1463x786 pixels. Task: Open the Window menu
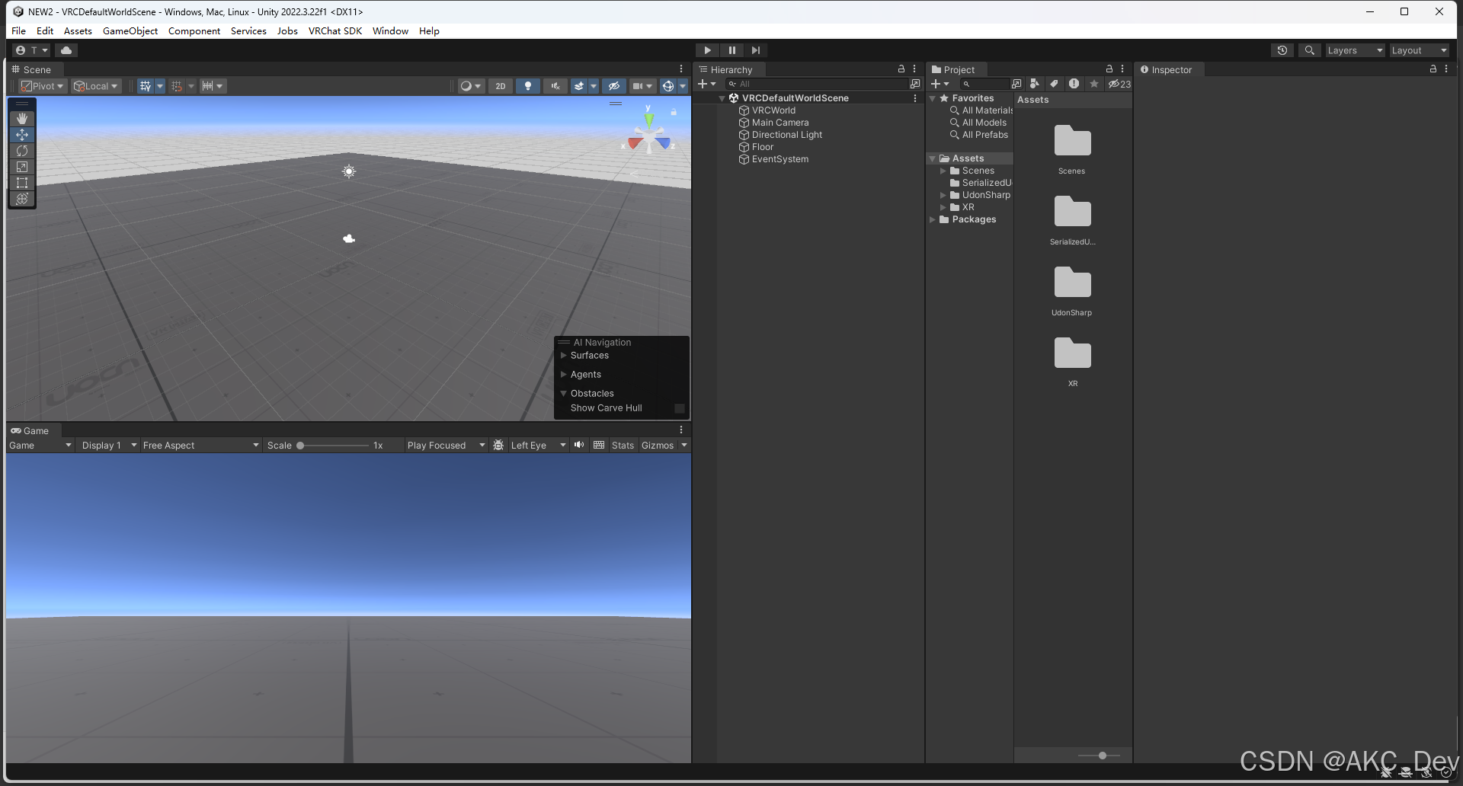(390, 31)
